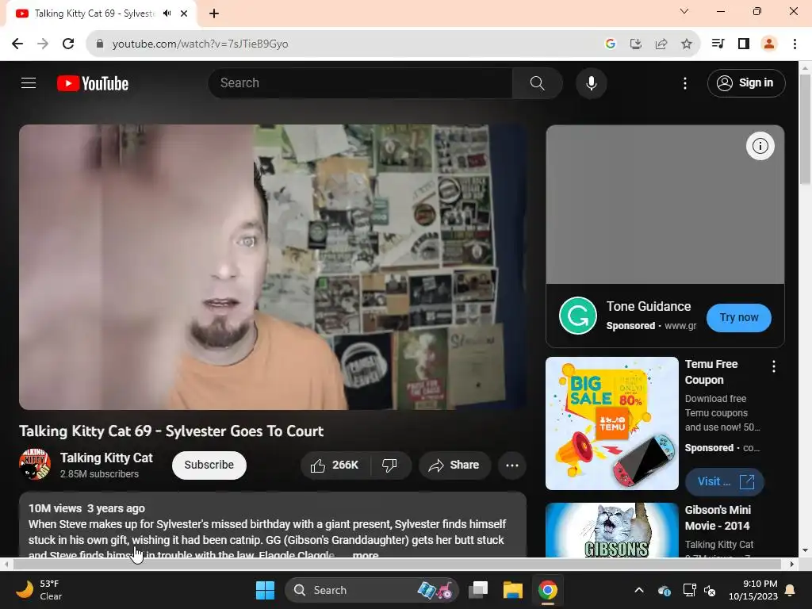This screenshot has height=609, width=812.
Task: Click the Chrome taskbar icon
Action: pyautogui.click(x=547, y=590)
